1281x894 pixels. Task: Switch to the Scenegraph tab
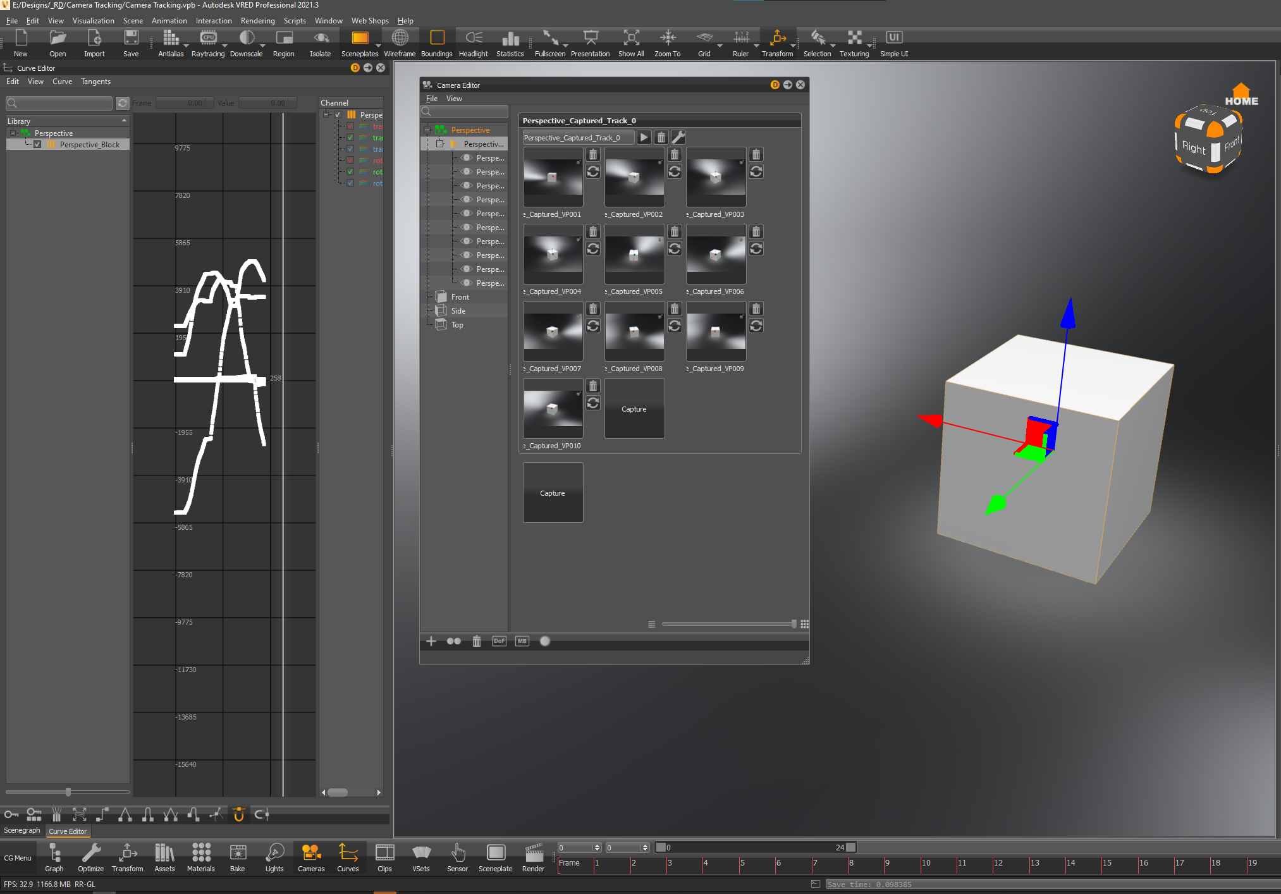coord(22,831)
